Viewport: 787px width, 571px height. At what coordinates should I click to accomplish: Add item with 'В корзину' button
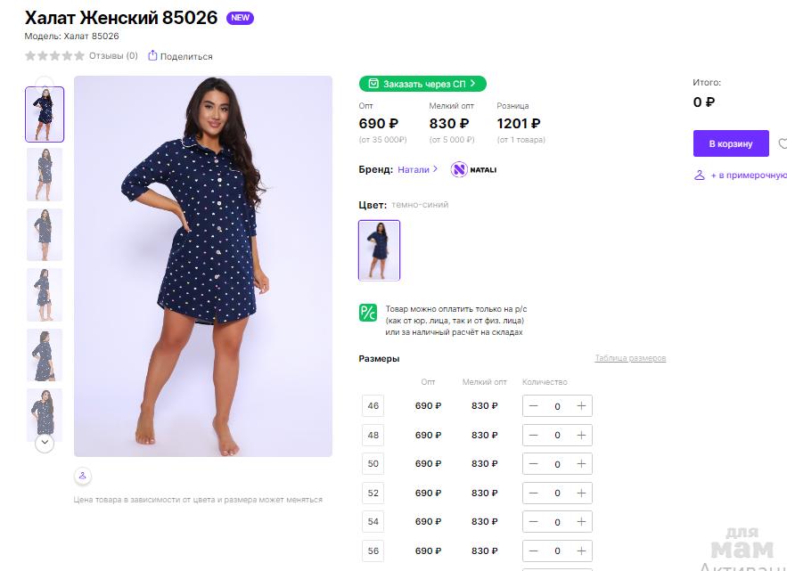731,143
